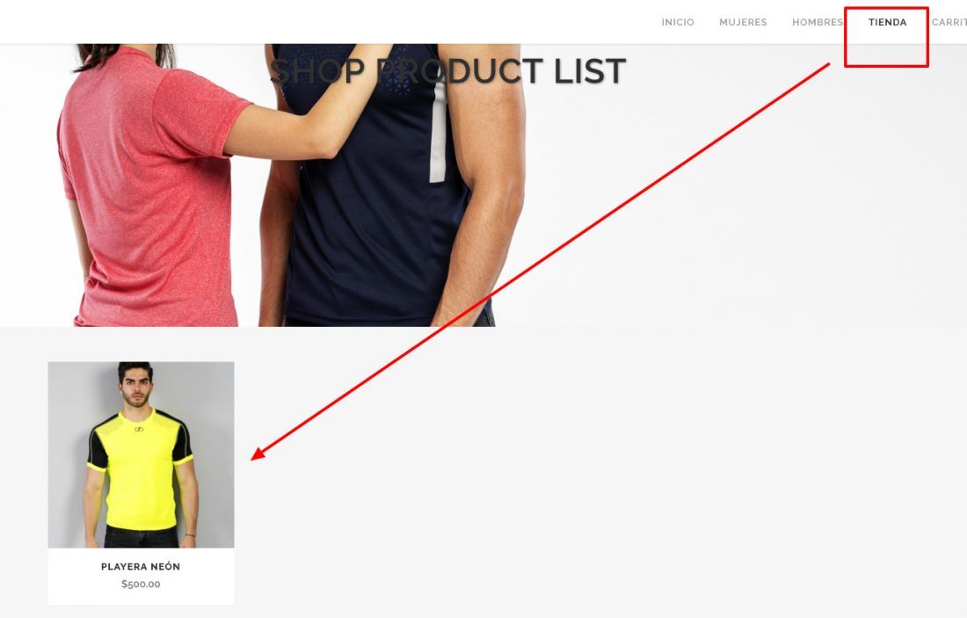Screen dimensions: 967x618
Task: Open the INICIO navigation item
Action: (x=678, y=22)
